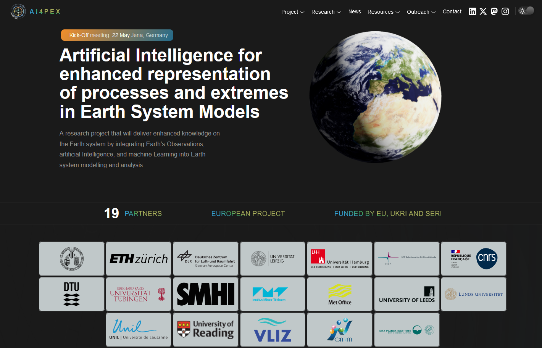Screen dimensions: 542x348
Task: Open the University of Reading logo
Action: point(206,330)
